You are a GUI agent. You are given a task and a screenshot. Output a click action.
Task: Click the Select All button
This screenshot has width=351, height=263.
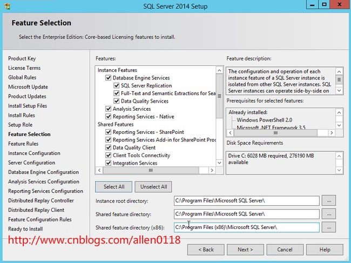(114, 187)
